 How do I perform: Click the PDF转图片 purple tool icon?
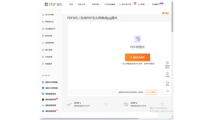pyautogui.click(x=138, y=39)
